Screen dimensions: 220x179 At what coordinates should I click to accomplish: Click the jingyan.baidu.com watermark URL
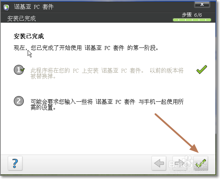tap(188, 172)
